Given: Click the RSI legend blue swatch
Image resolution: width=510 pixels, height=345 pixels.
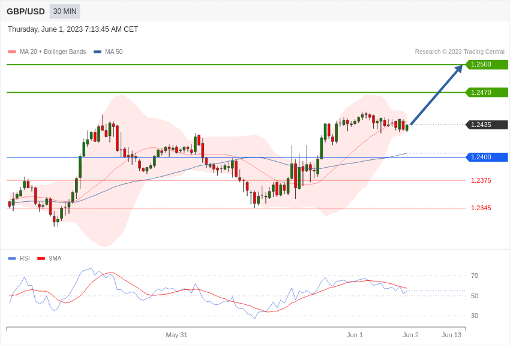Looking at the screenshot, I should click(x=12, y=259).
